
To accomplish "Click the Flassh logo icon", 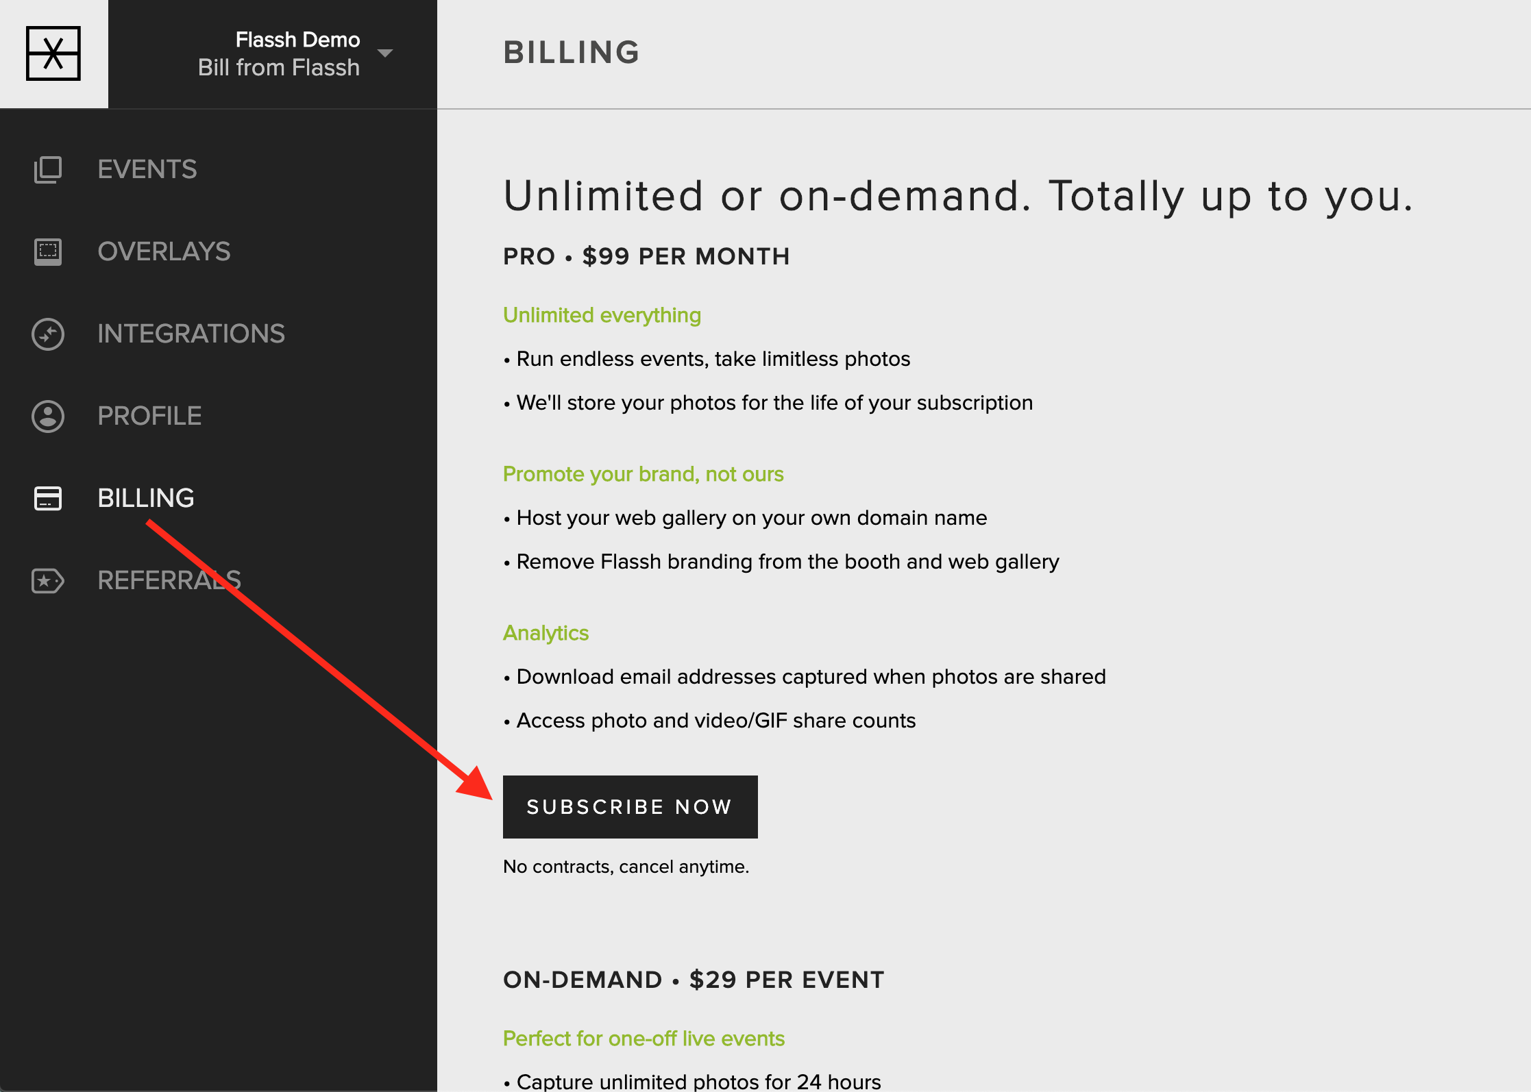I will (x=53, y=53).
